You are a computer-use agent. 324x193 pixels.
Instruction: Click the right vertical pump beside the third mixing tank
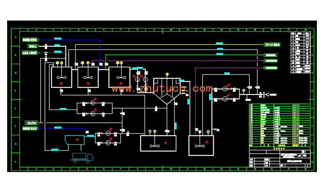(x=145, y=79)
